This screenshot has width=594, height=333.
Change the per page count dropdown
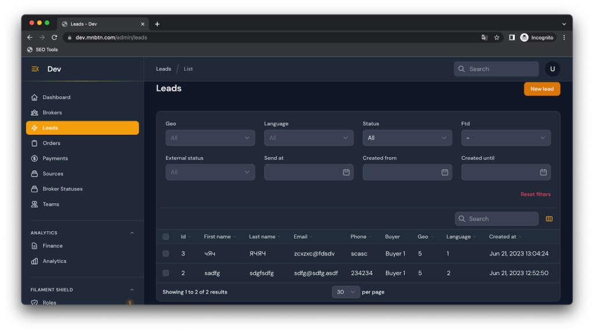click(346, 292)
